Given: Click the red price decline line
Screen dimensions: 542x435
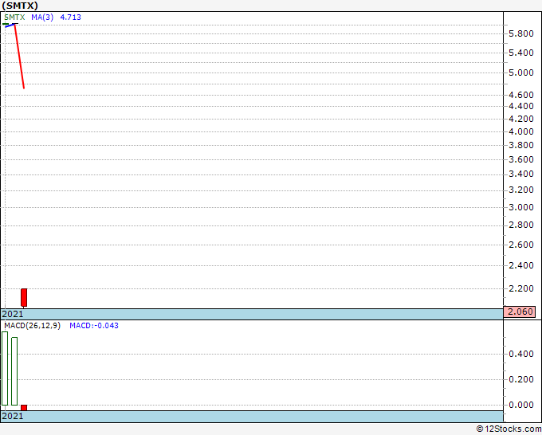Looking at the screenshot, I should [19, 57].
